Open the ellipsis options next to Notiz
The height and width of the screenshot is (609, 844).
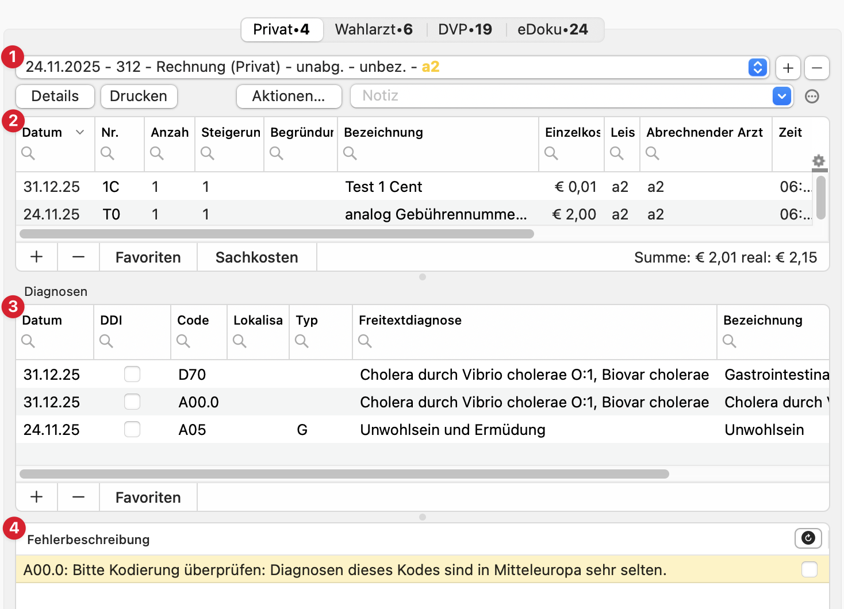tap(812, 97)
